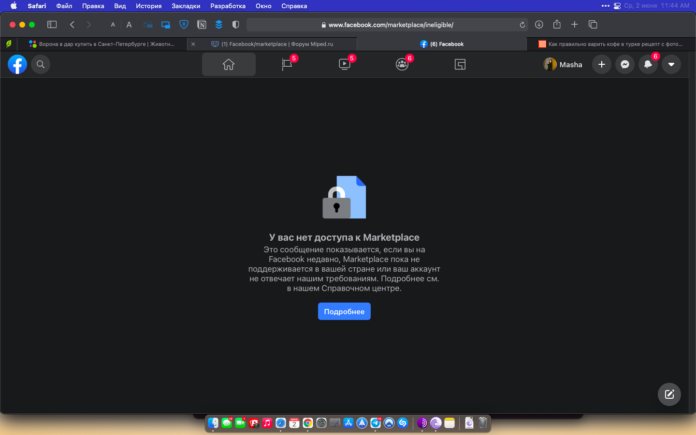
Task: Open Messages from the Dock
Action: coord(227,423)
